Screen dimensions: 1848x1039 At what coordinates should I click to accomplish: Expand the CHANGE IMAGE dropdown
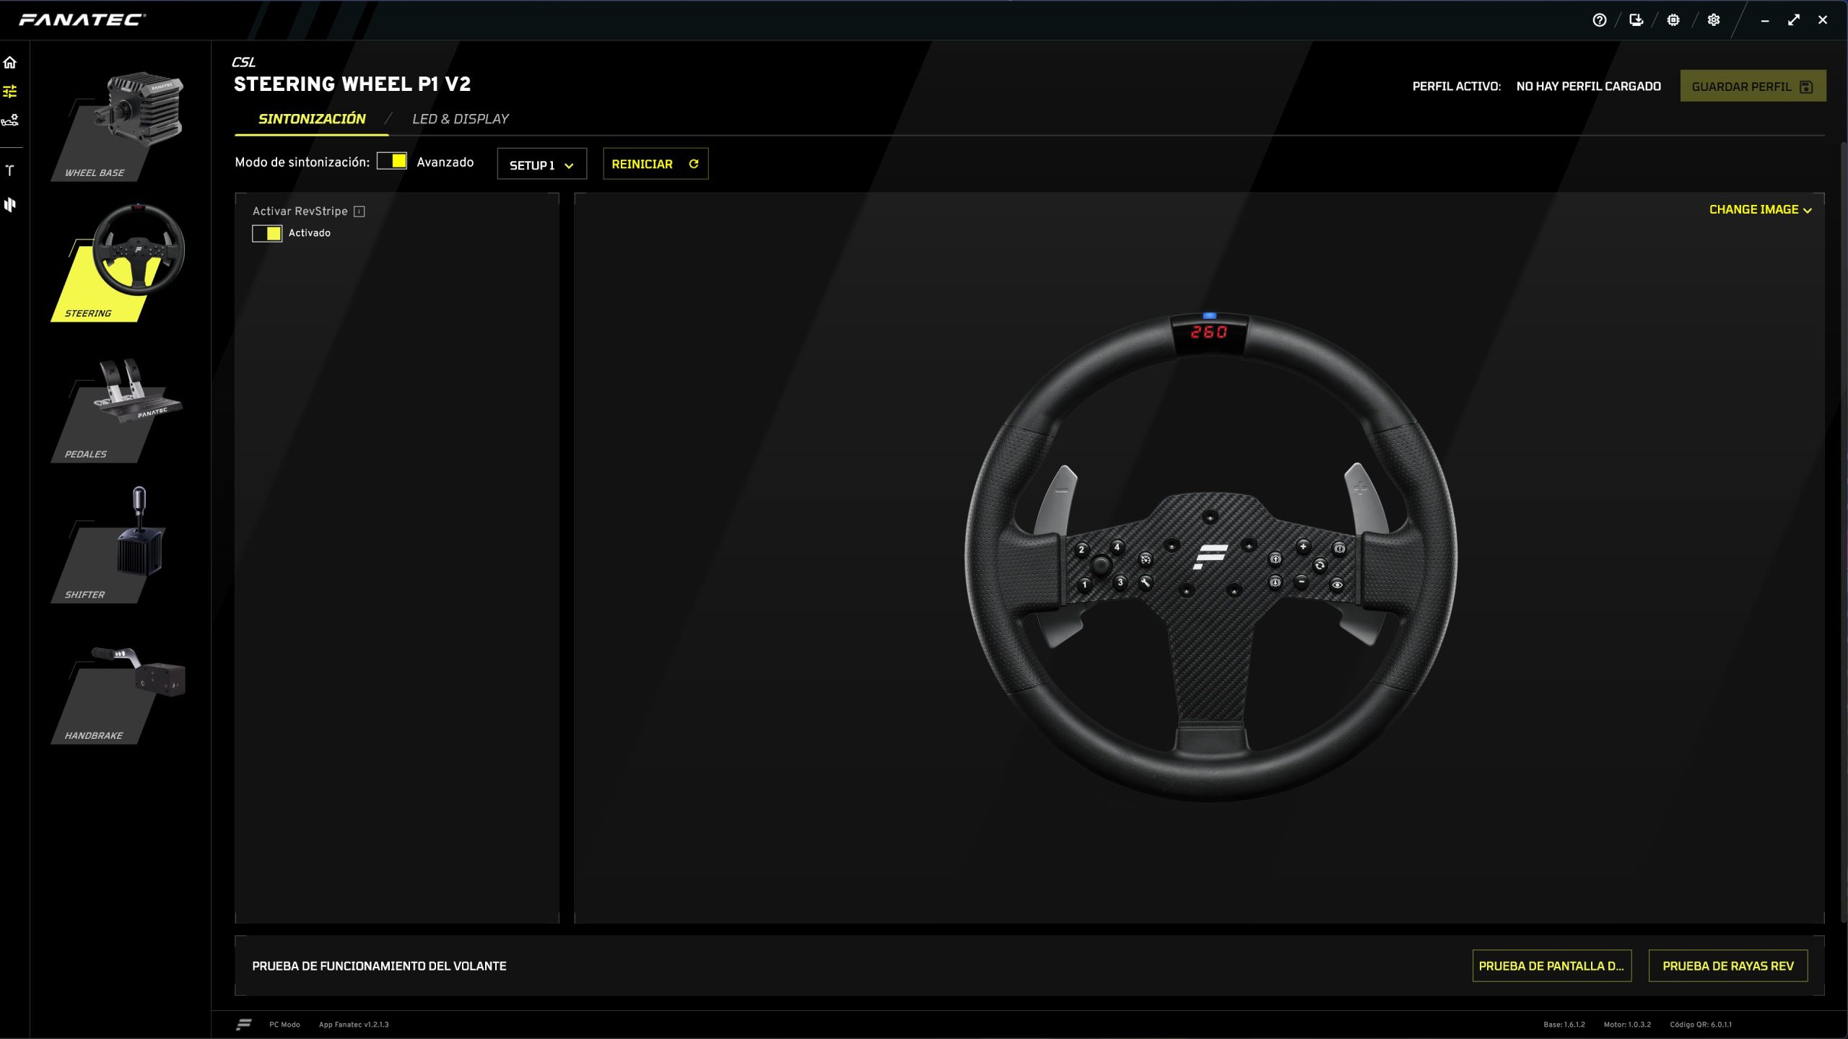pos(1760,210)
